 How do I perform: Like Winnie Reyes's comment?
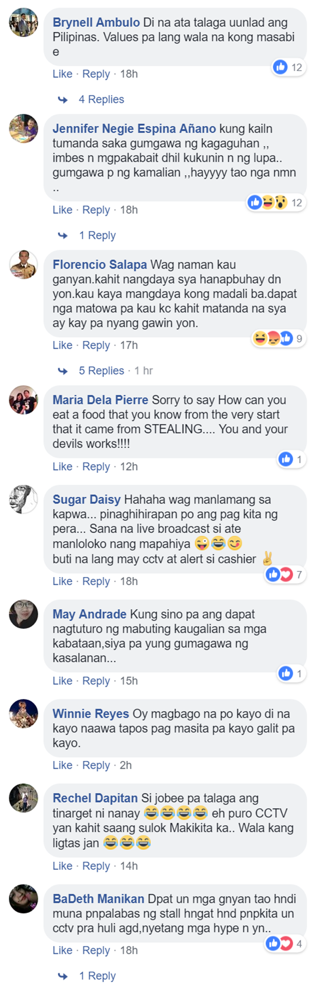(62, 765)
